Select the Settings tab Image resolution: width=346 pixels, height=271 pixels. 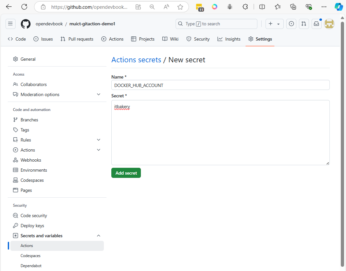point(260,39)
